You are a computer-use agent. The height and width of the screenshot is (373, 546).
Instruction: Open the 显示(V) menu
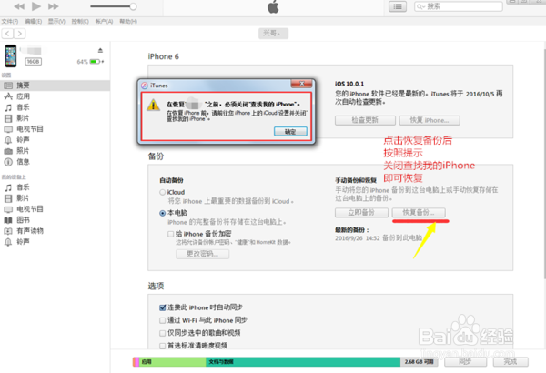pyautogui.click(x=56, y=22)
